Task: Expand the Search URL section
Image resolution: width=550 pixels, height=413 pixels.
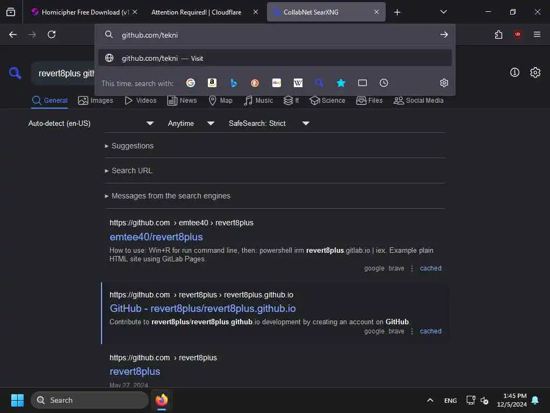Action: [x=128, y=170]
